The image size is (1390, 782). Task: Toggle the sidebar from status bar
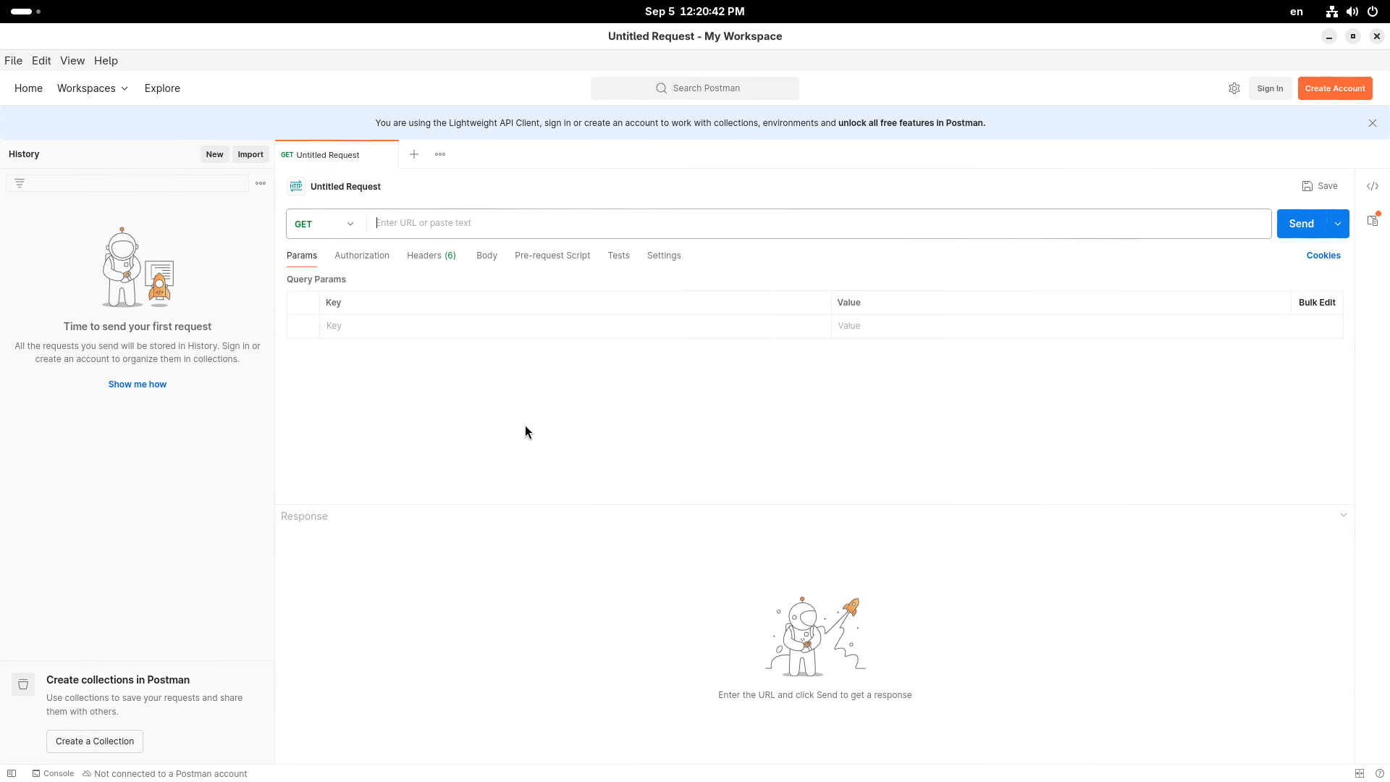click(12, 773)
